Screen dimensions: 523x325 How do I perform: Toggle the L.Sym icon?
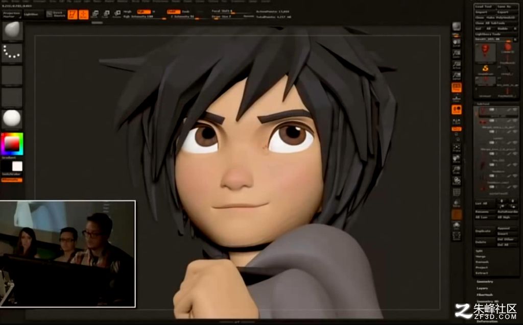pos(456,121)
